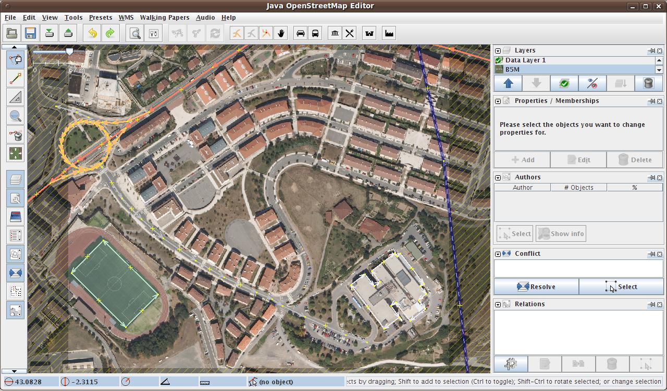The image size is (667, 391).
Task: Select the Draw nodes tool
Action: [x=16, y=79]
